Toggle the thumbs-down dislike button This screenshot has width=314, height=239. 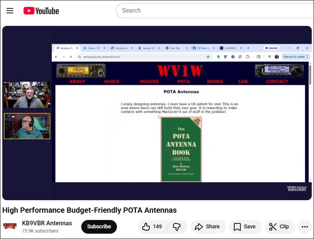click(x=177, y=226)
